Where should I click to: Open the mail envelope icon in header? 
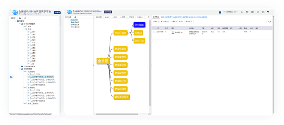tap(247, 12)
